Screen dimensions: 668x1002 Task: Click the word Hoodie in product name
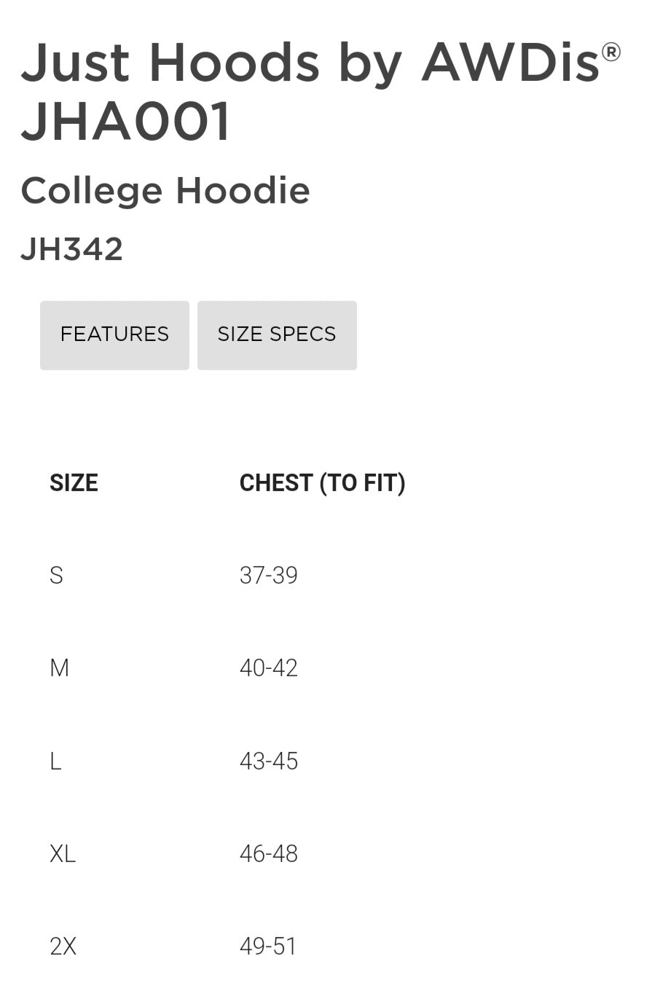coord(243,191)
